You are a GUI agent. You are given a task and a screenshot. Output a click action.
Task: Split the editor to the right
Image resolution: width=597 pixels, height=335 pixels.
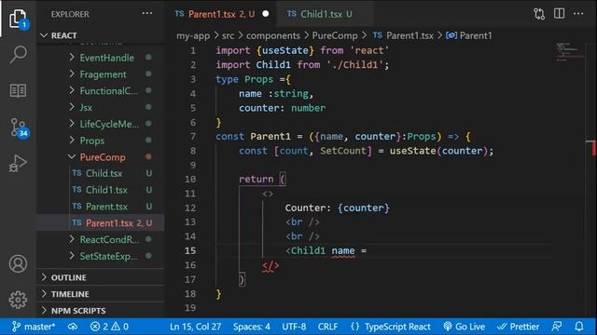coord(559,13)
